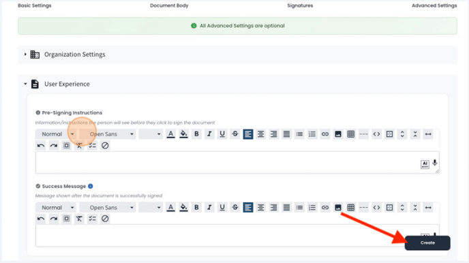This screenshot has height=263, width=469.
Task: Insert link in Pre-Signing Instructions editor
Action: [x=325, y=134]
